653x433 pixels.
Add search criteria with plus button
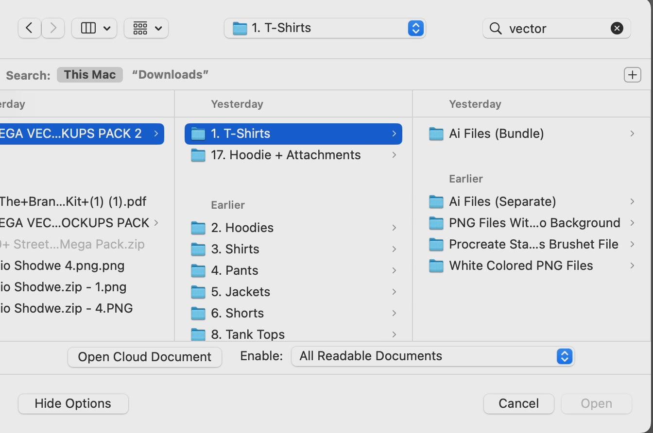(x=632, y=75)
